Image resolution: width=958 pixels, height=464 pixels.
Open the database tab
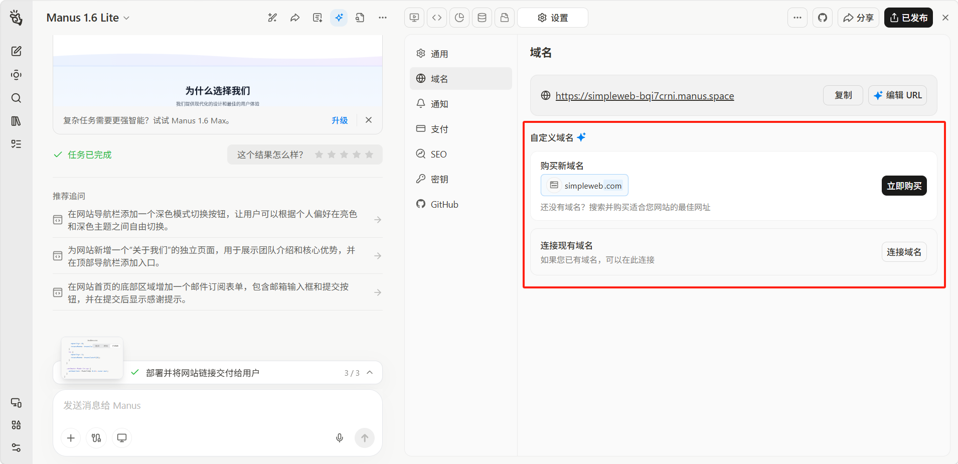pos(482,18)
